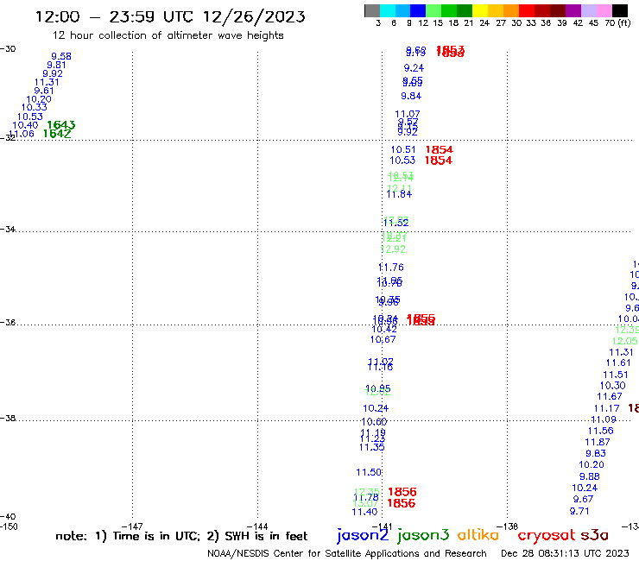The image size is (639, 561).
Task: Select the wave height reading '10.33'
Action: point(35,108)
